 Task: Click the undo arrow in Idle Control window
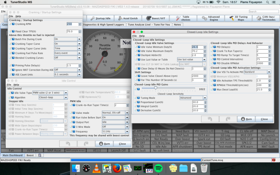(x=68, y=144)
